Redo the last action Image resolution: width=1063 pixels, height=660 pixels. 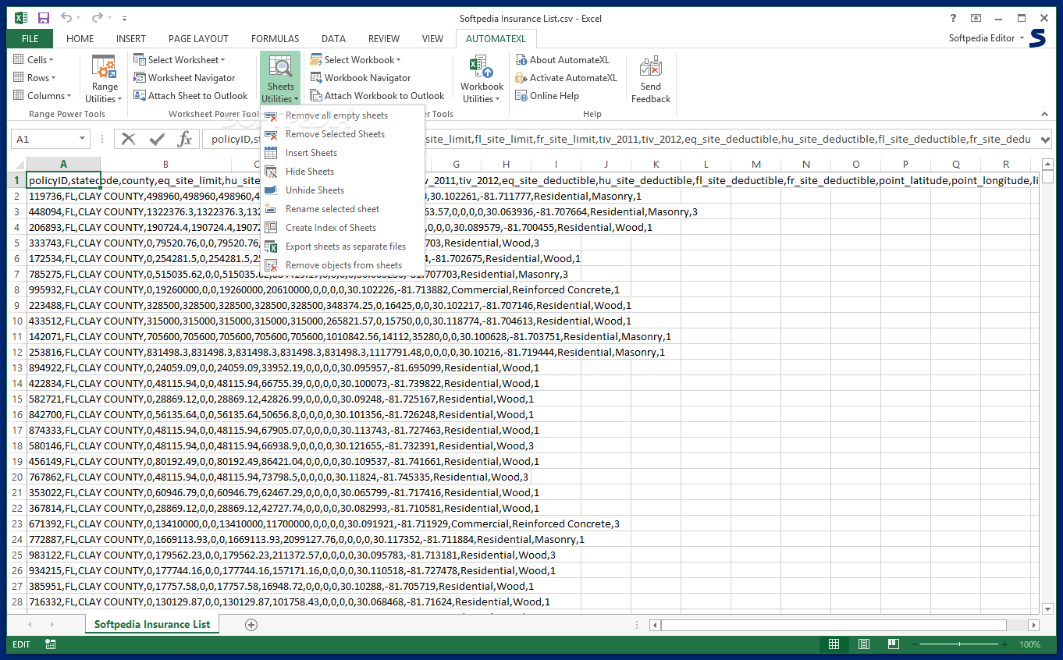(x=97, y=18)
